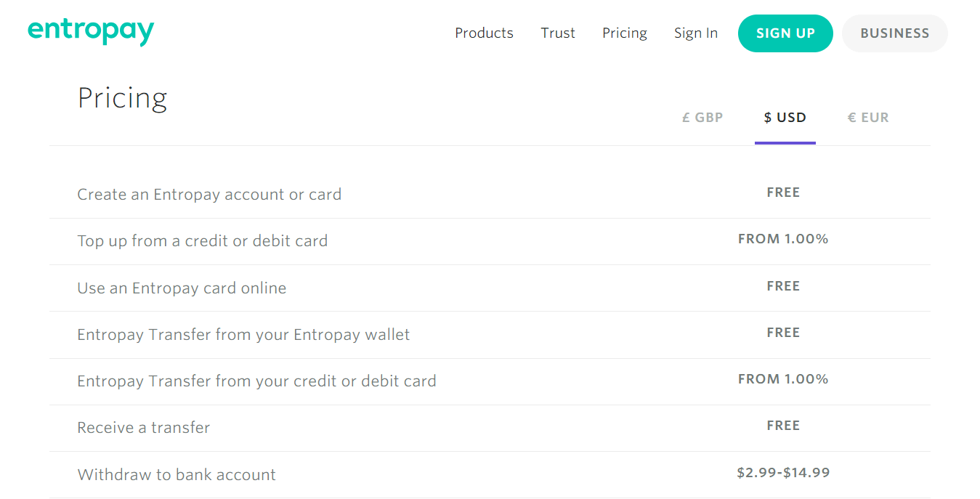Image resolution: width=980 pixels, height=499 pixels.
Task: Click the $2.99-$14.99 withdrawal fee
Action: pyautogui.click(x=783, y=473)
